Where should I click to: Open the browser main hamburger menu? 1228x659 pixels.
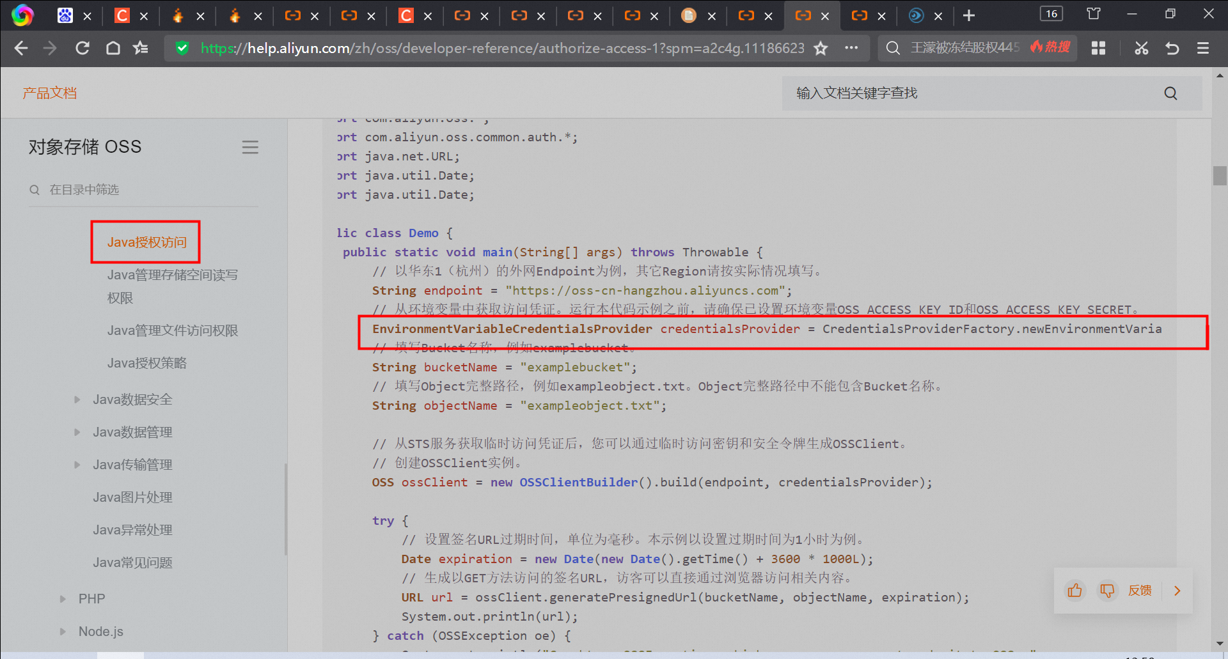[x=1203, y=48]
